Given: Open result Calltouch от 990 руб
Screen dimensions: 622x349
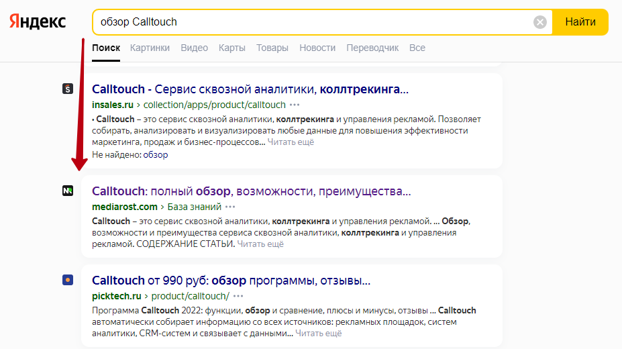Looking at the screenshot, I should [x=231, y=281].
